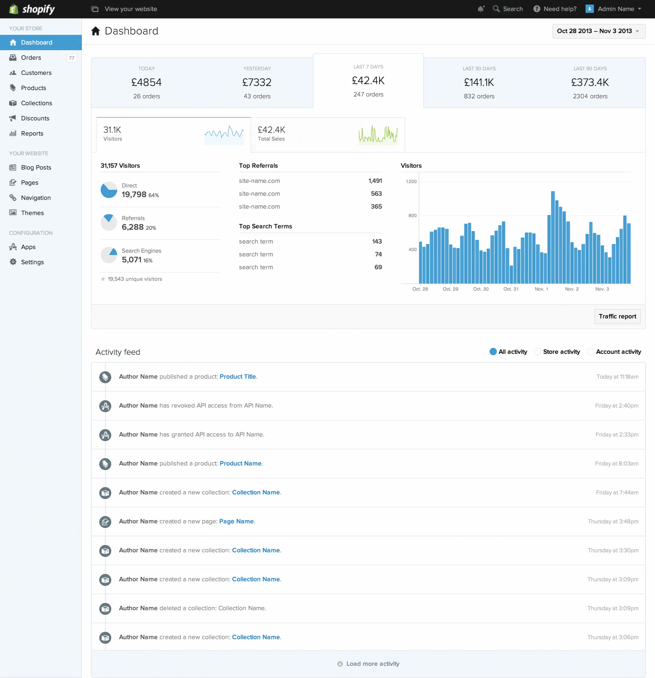Click the Settings gear icon in sidebar
The width and height of the screenshot is (655, 678).
13,262
